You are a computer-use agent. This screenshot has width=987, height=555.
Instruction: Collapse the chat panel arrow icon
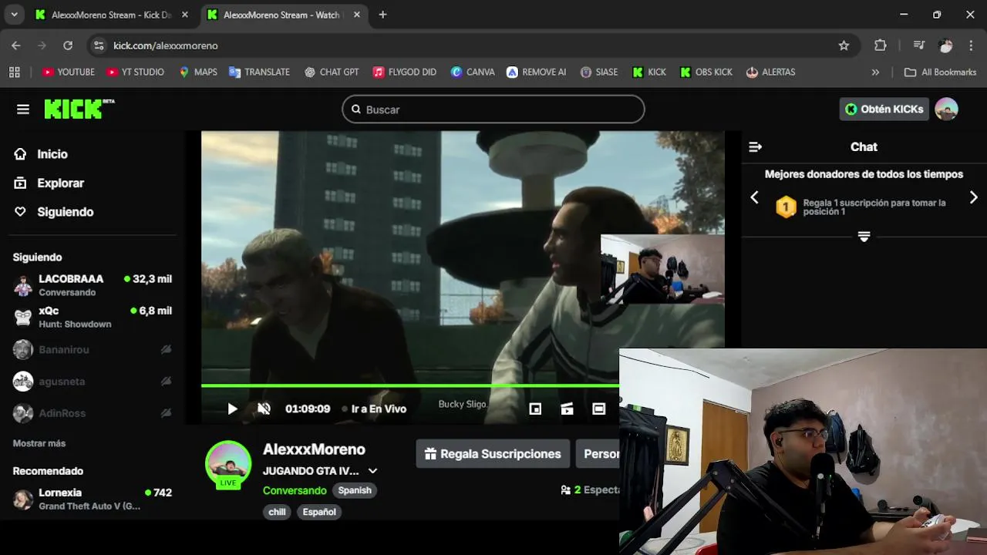[x=755, y=146]
